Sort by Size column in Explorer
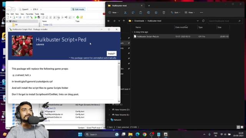 [219, 27]
